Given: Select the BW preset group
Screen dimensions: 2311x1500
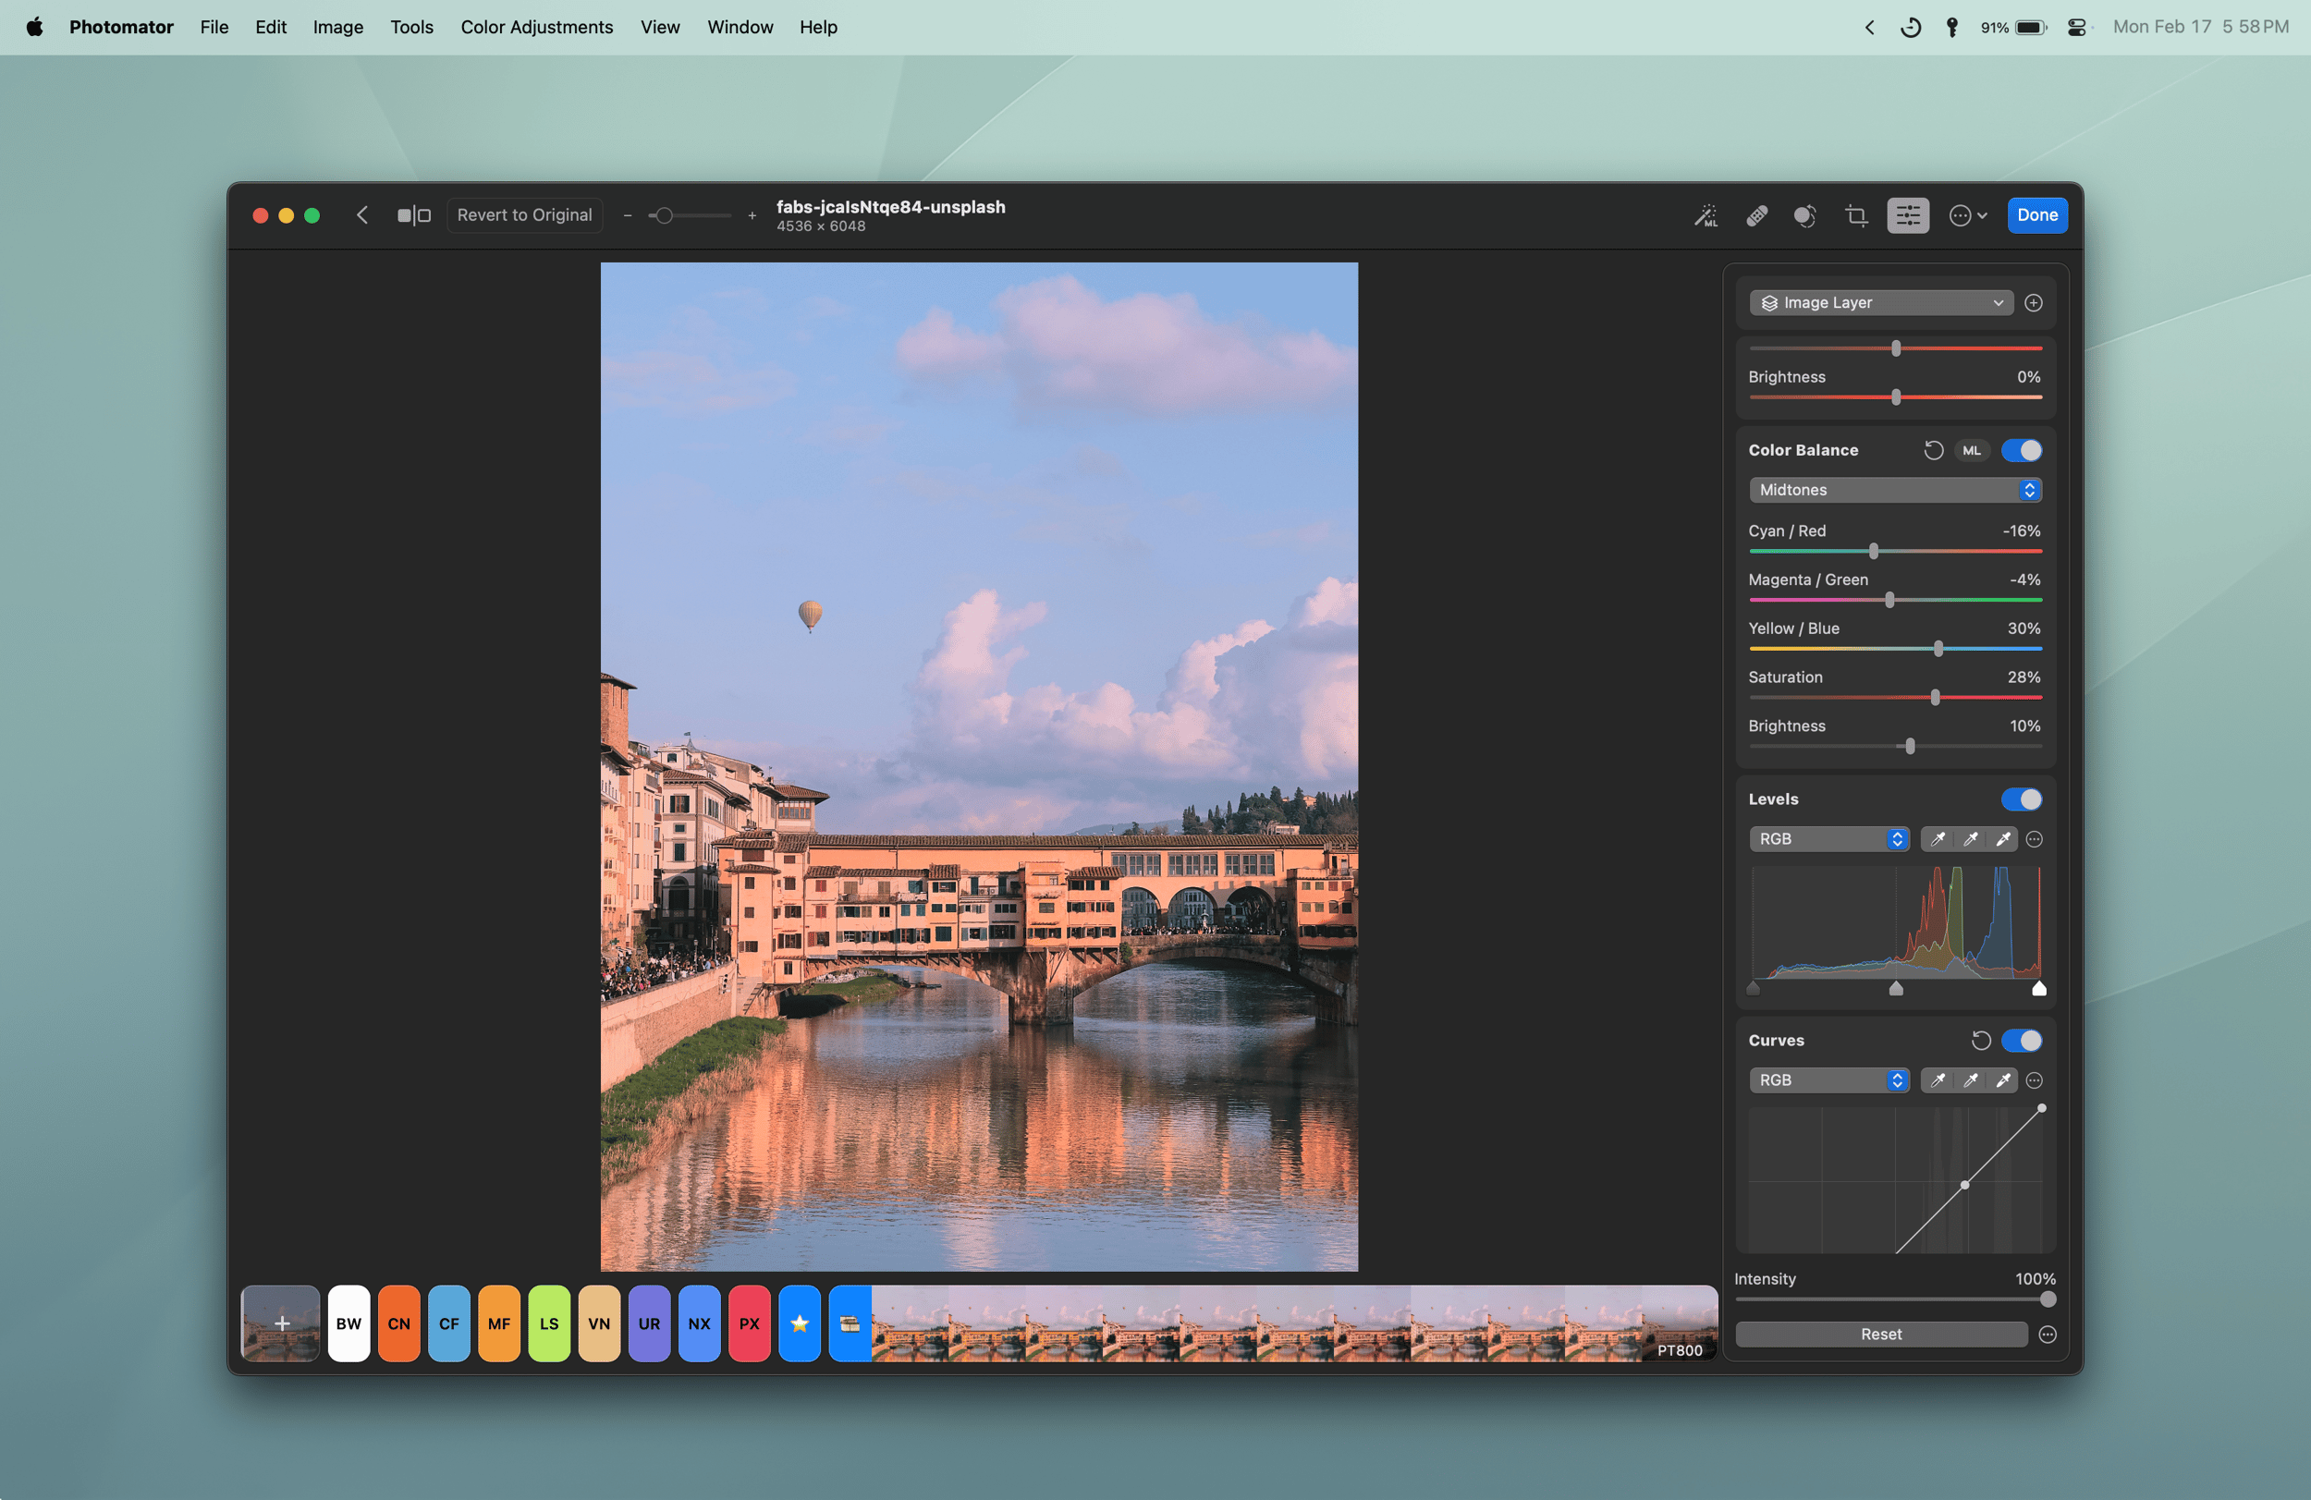Looking at the screenshot, I should (x=348, y=1323).
